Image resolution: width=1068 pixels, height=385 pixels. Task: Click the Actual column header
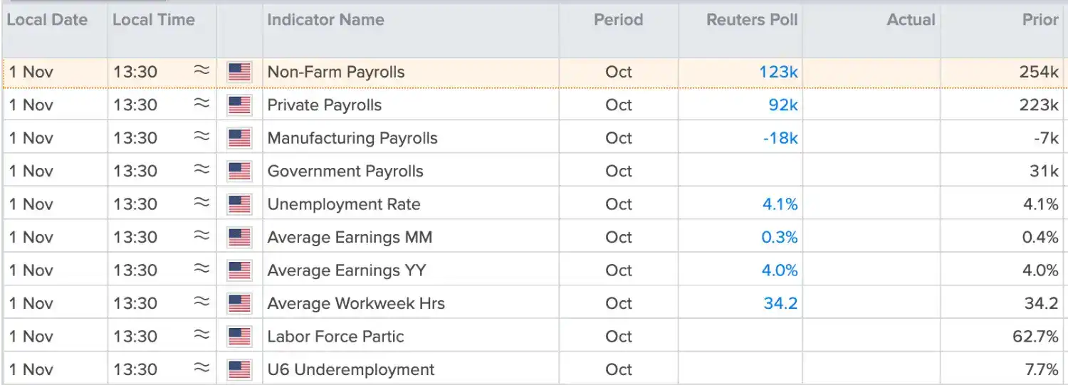[911, 20]
